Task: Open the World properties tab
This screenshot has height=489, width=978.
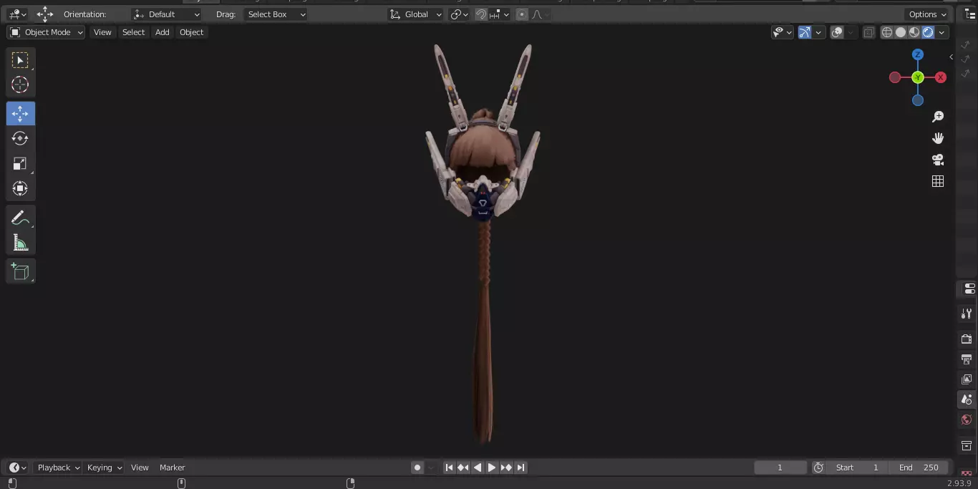Action: pos(967,420)
